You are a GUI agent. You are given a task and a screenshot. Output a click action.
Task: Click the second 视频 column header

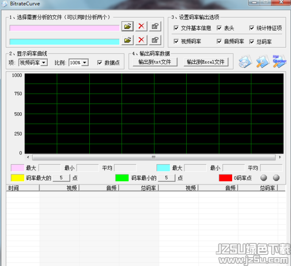click(178, 188)
